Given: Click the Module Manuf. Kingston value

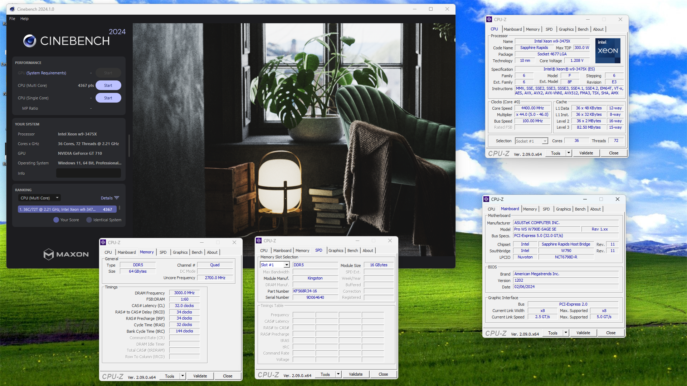Looking at the screenshot, I should click(315, 278).
